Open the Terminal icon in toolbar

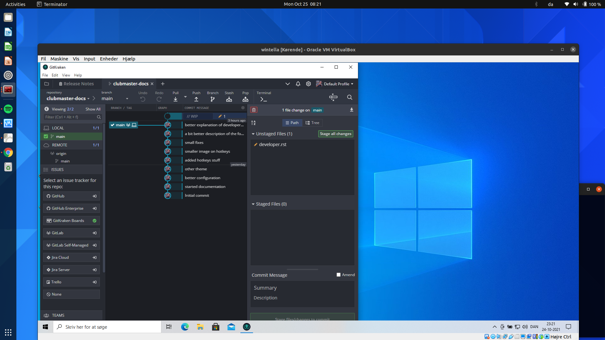[264, 99]
